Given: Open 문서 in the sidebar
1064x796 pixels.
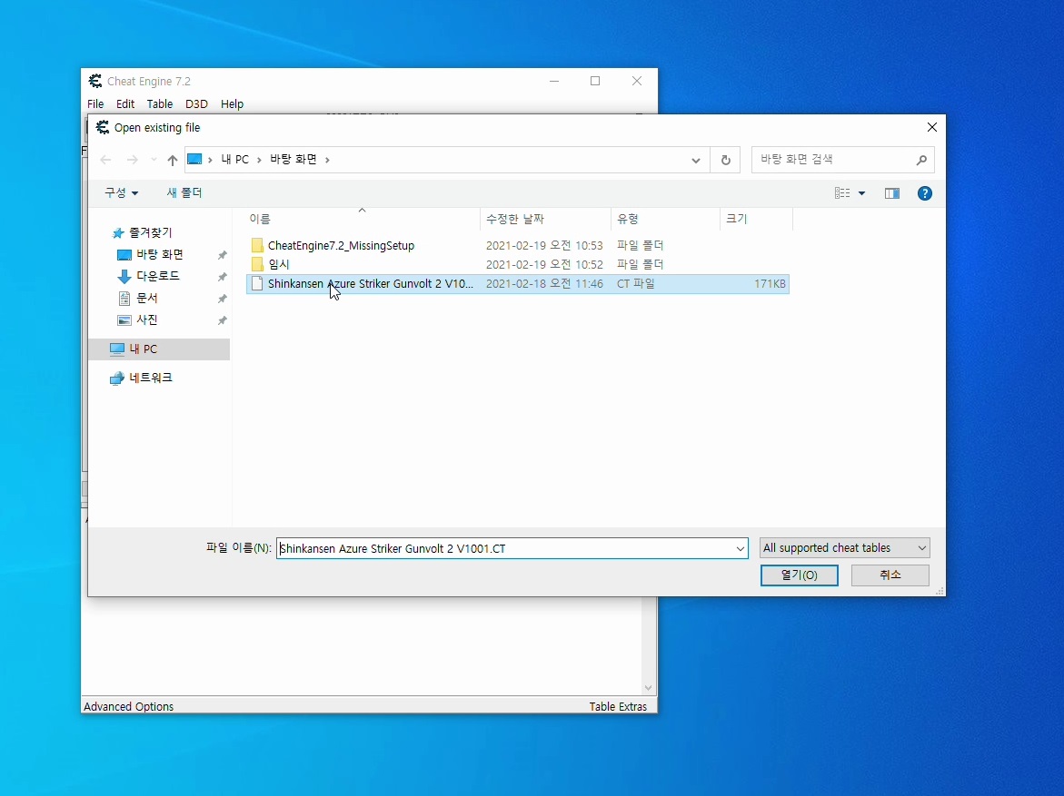Looking at the screenshot, I should coord(146,298).
